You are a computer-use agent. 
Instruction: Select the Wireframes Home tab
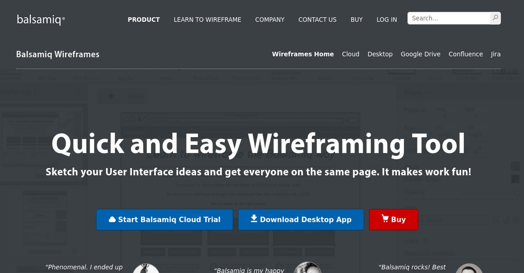click(303, 54)
